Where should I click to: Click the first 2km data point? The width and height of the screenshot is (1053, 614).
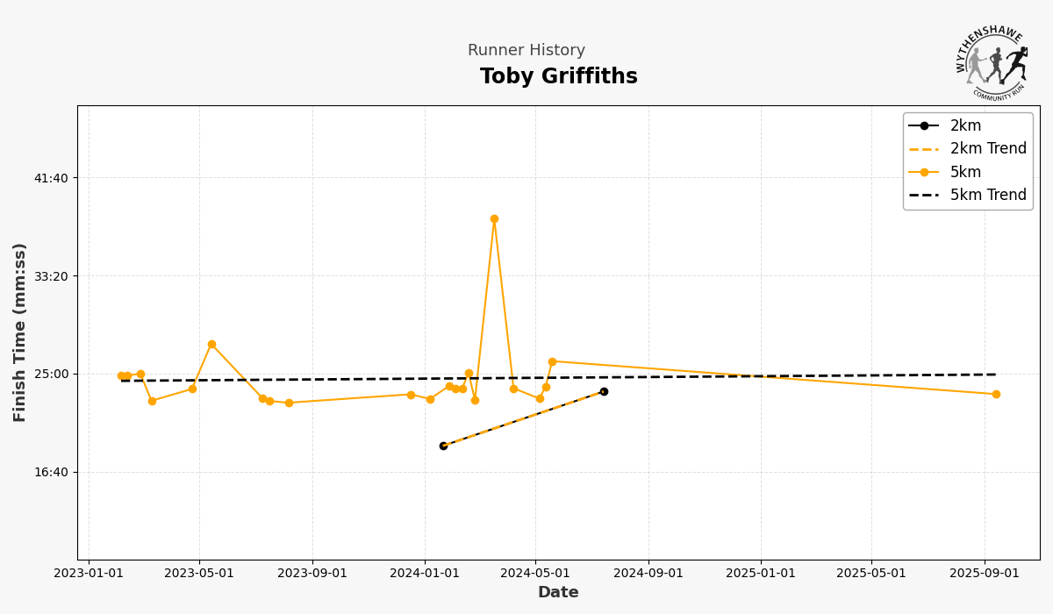pos(443,446)
